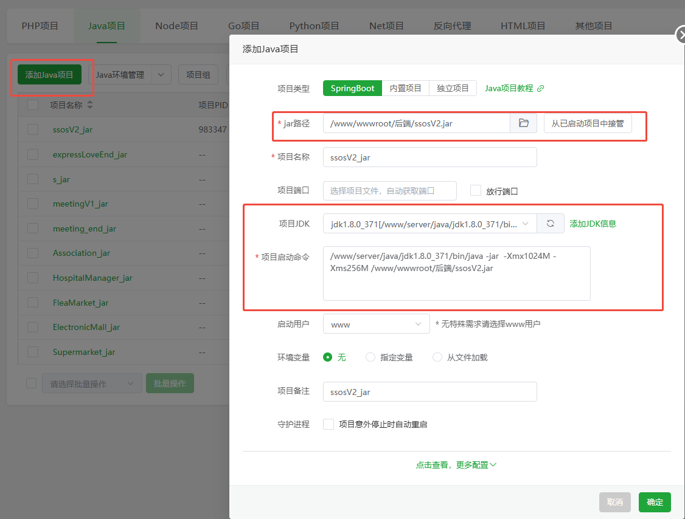Select the 无 environment variable option
The width and height of the screenshot is (685, 519).
[x=328, y=357]
